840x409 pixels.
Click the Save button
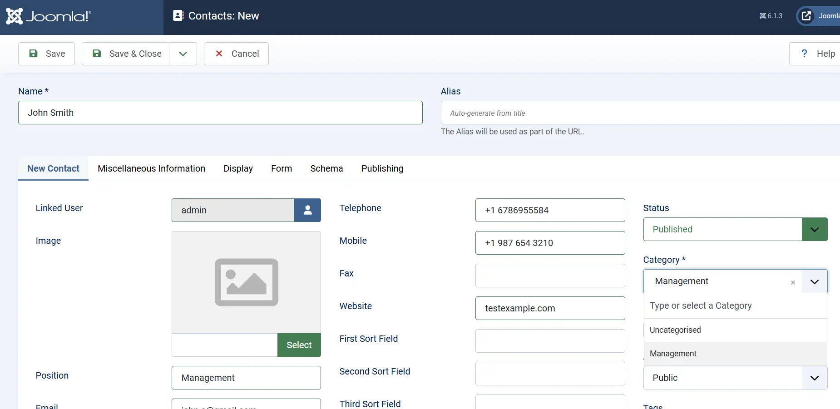(46, 54)
